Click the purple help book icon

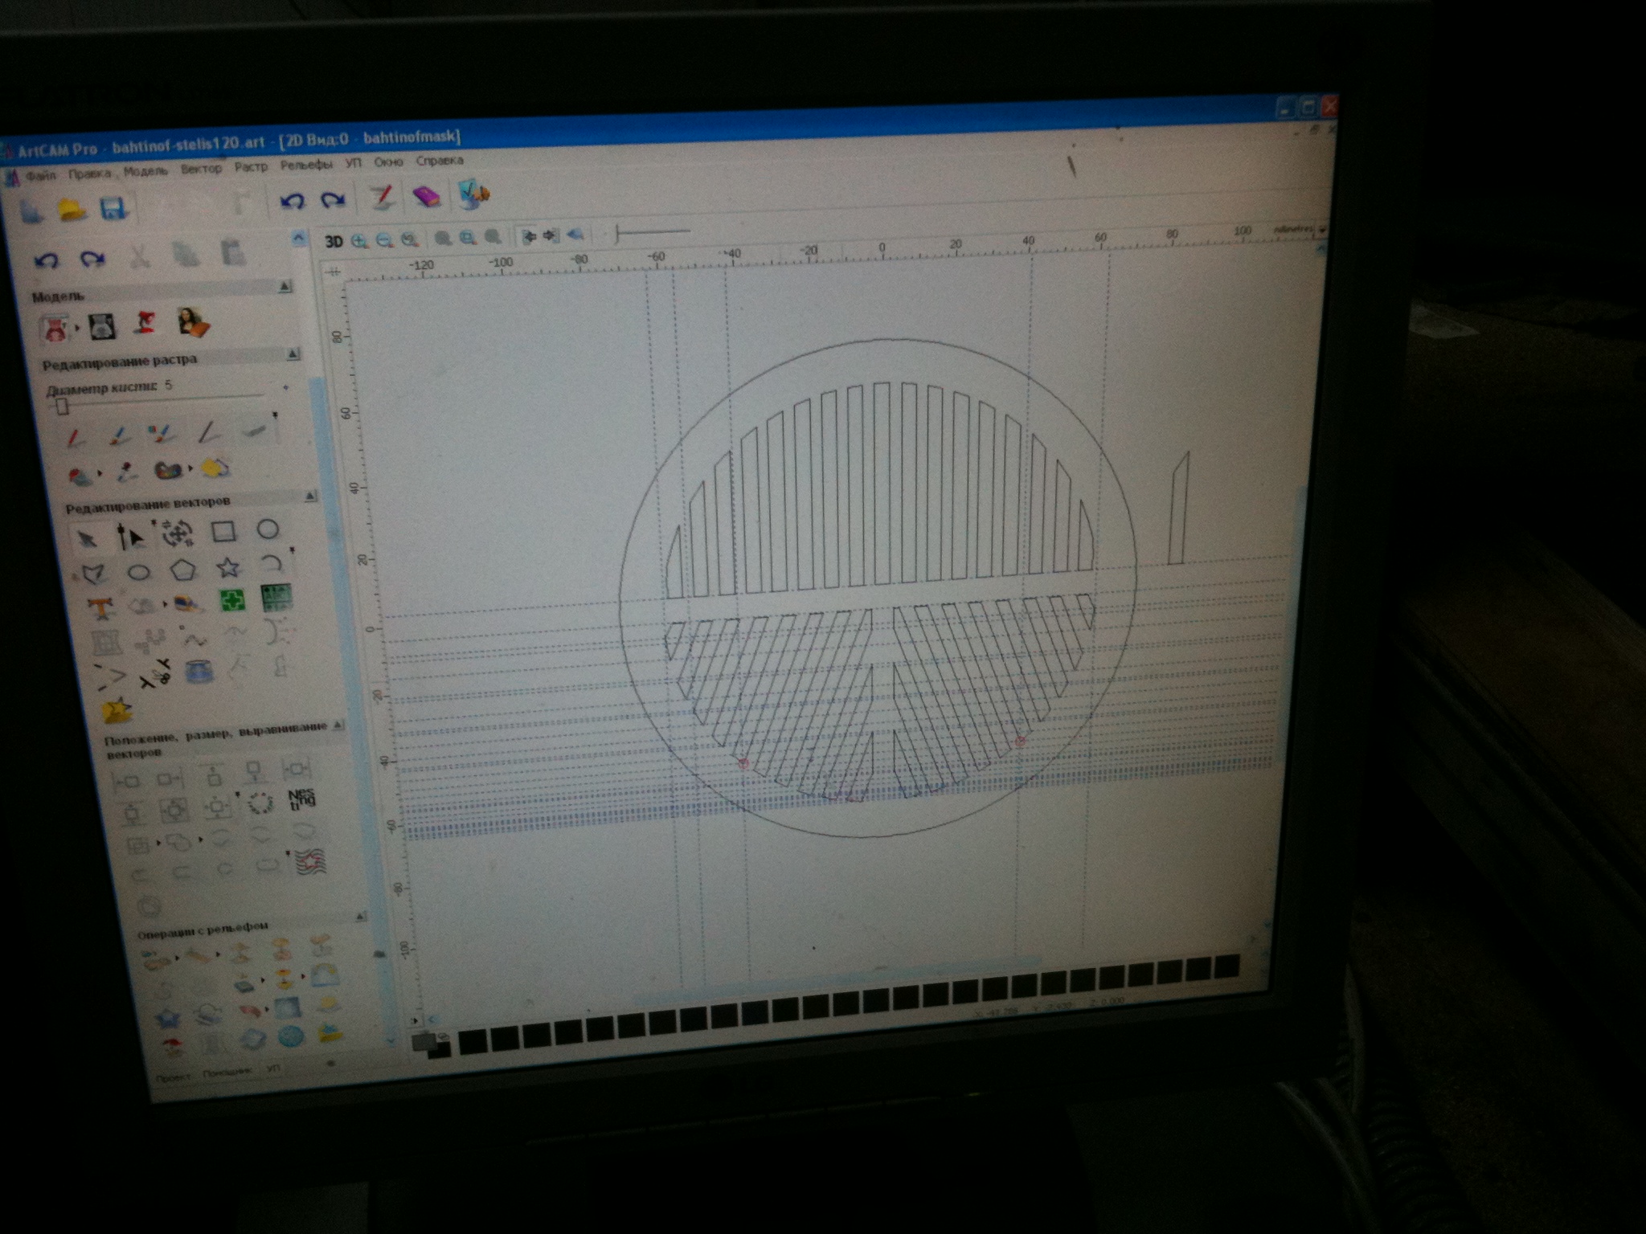point(426,197)
